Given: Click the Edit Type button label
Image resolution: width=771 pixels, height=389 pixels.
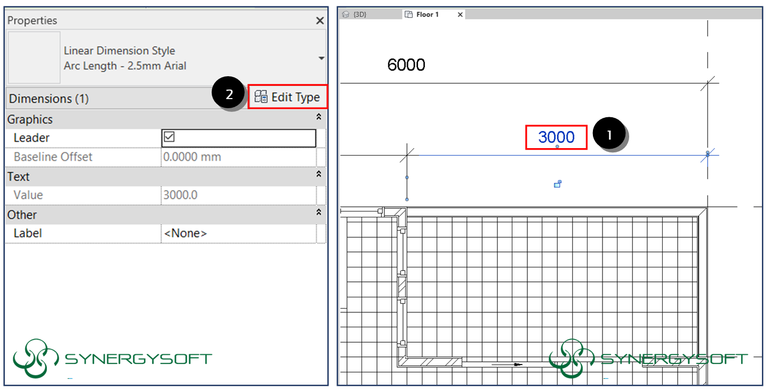Looking at the screenshot, I should coord(295,97).
